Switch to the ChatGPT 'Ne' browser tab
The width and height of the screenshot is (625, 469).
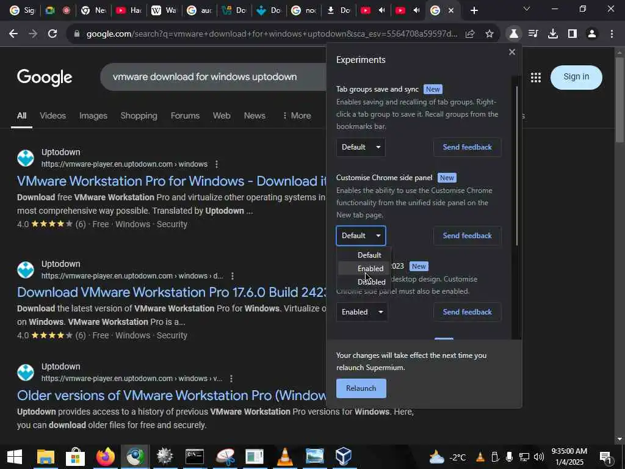pos(93,10)
